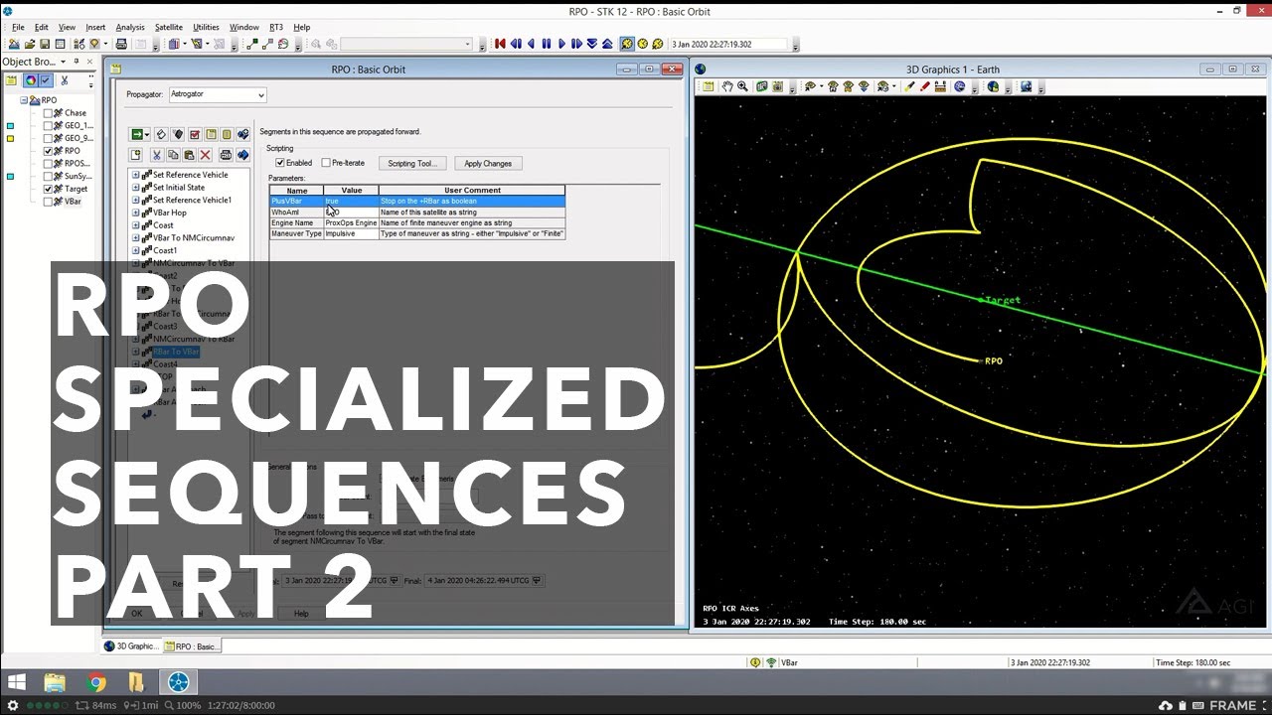Uncheck the Target satellite checkbox
Screen dimensions: 1272x715
pyautogui.click(x=48, y=189)
